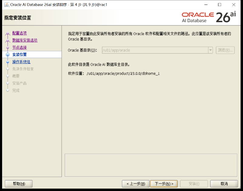Click the Oracle 26ai logo
Image resolution: width=243 pixels, height=191 pixels.
[x=209, y=17]
